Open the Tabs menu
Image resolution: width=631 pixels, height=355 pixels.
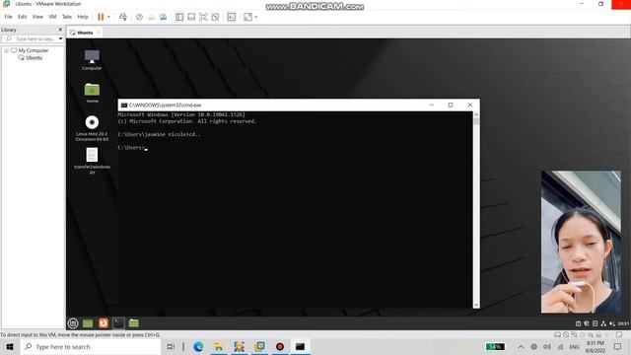click(67, 17)
